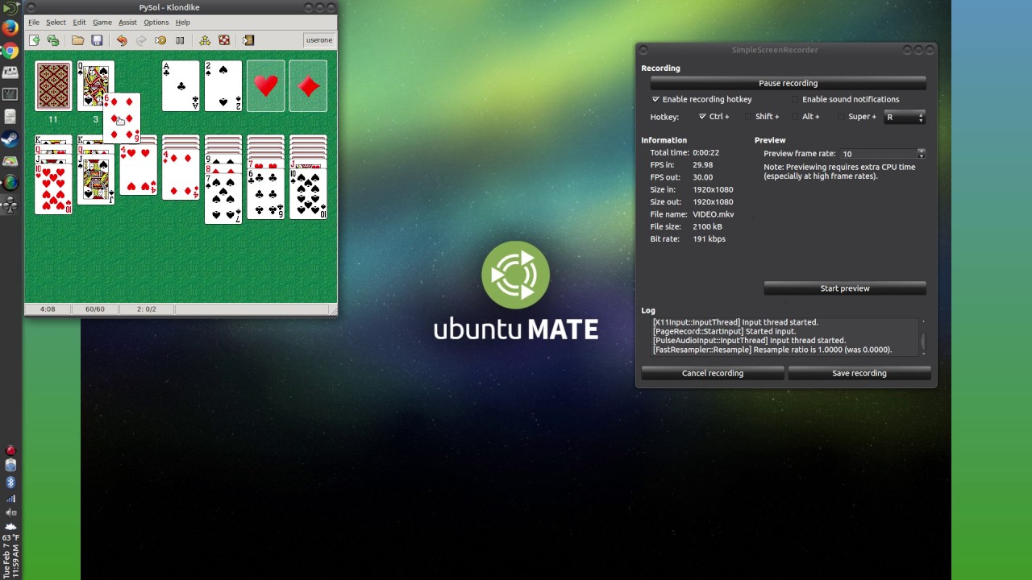Click the empty hearts foundation slot
This screenshot has height=580, width=1032.
266,85
